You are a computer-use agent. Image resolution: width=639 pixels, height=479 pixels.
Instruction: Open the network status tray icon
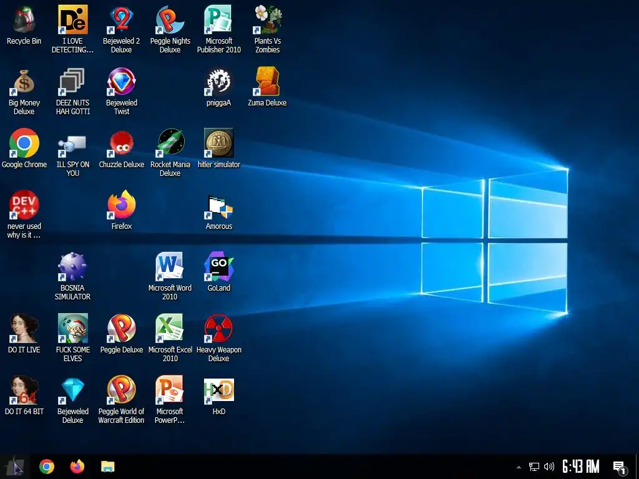pos(534,467)
